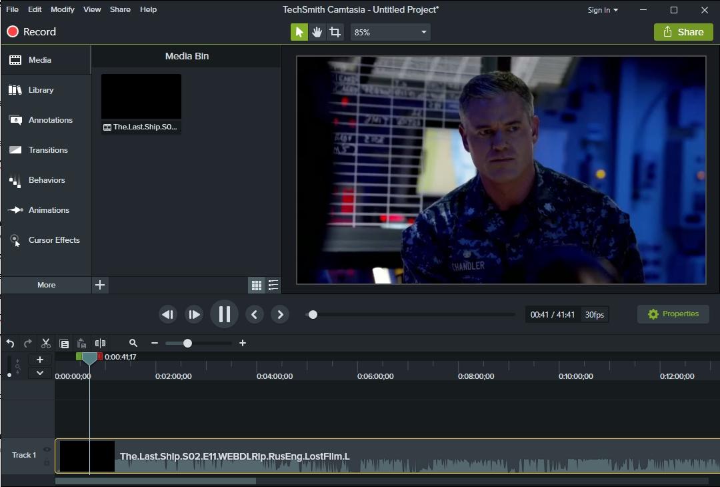Open the Behaviors tab

(46, 180)
